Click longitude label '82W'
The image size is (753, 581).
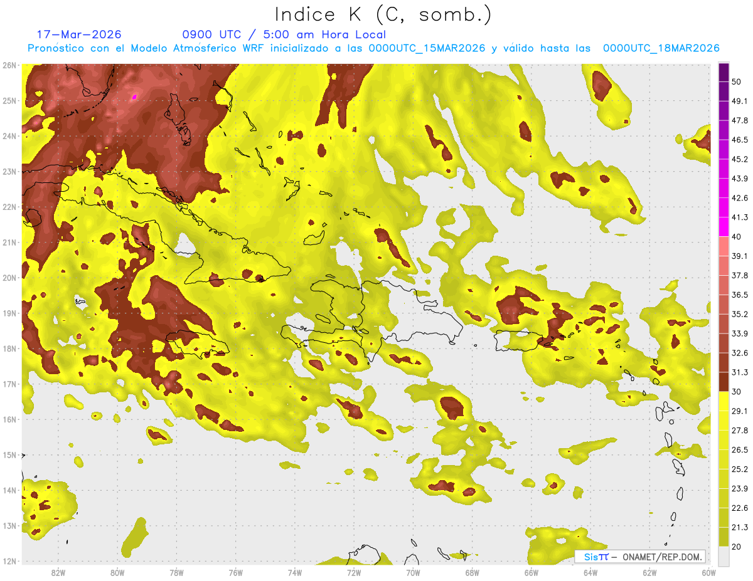(x=58, y=572)
